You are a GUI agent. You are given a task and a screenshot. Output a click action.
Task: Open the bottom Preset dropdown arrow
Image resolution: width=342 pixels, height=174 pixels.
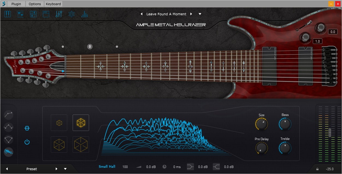pos(65,169)
